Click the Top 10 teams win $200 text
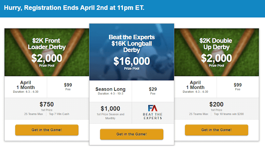The image size is (265, 149). point(229,114)
